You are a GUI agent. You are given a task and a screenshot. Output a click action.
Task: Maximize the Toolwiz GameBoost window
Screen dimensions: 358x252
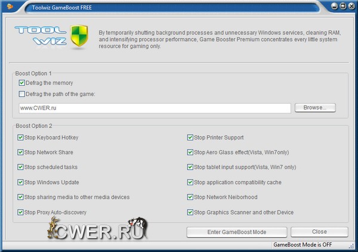coord(342,7)
